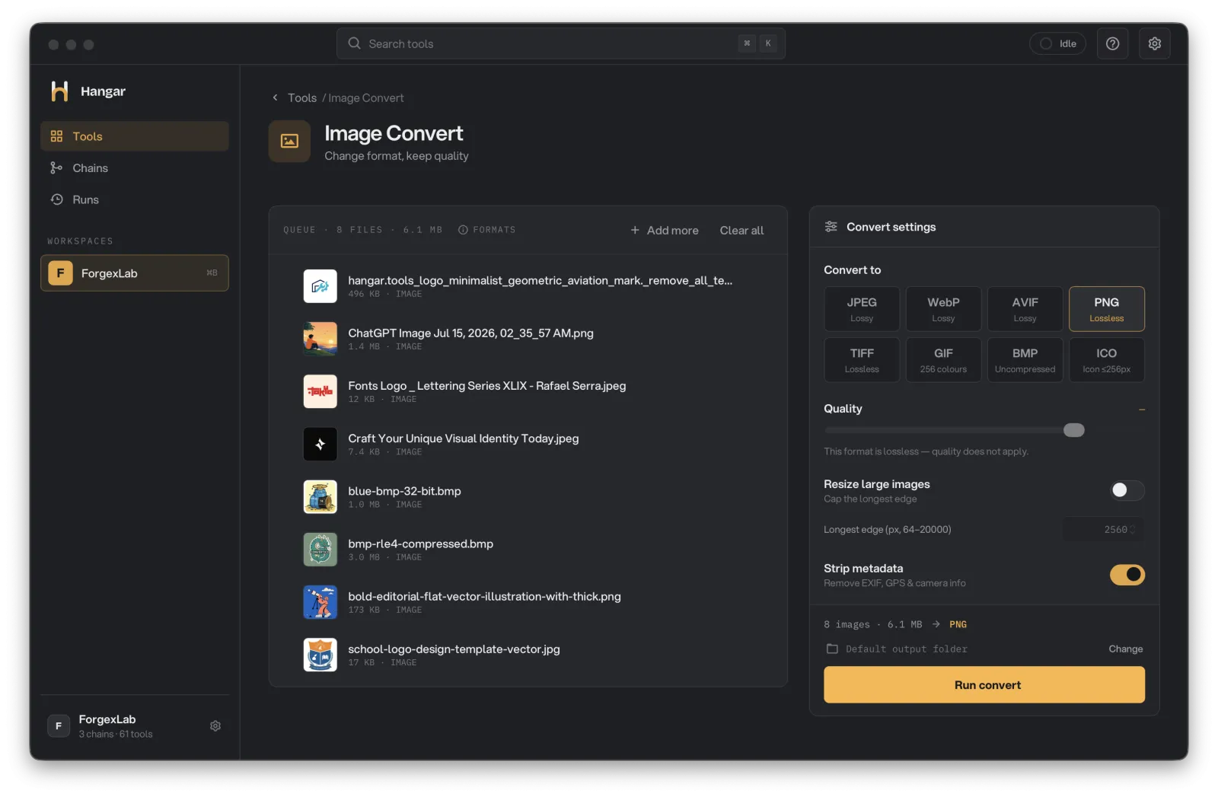Click the Longest edge stepper arrows
1218x797 pixels.
click(x=1133, y=530)
